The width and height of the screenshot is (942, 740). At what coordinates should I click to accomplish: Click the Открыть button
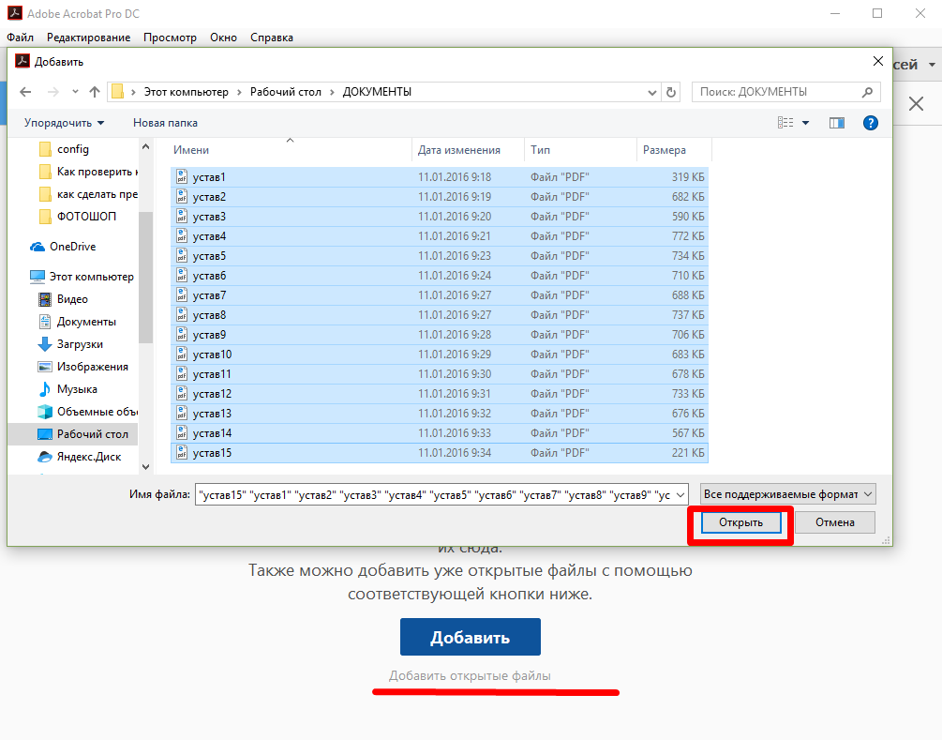point(740,522)
